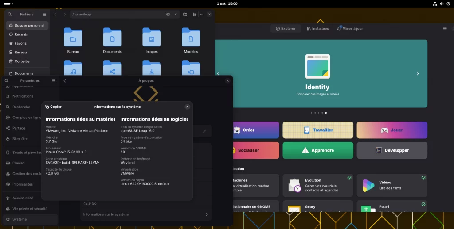Click the Copier button
The image size is (454, 229).
[x=53, y=107]
